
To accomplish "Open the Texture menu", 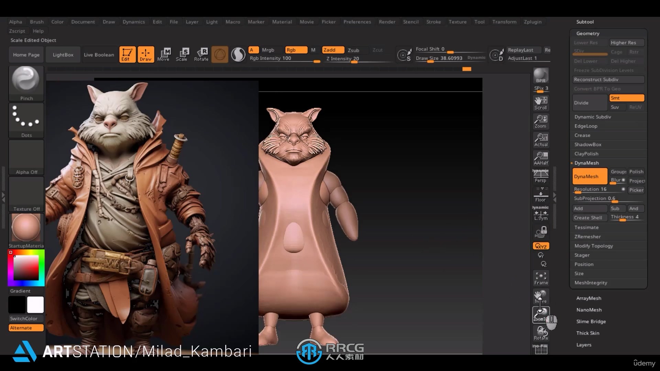I will [458, 22].
